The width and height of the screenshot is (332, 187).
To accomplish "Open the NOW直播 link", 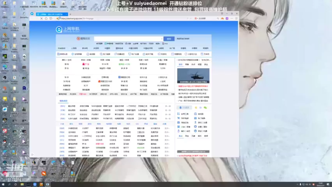I will coord(141,140).
